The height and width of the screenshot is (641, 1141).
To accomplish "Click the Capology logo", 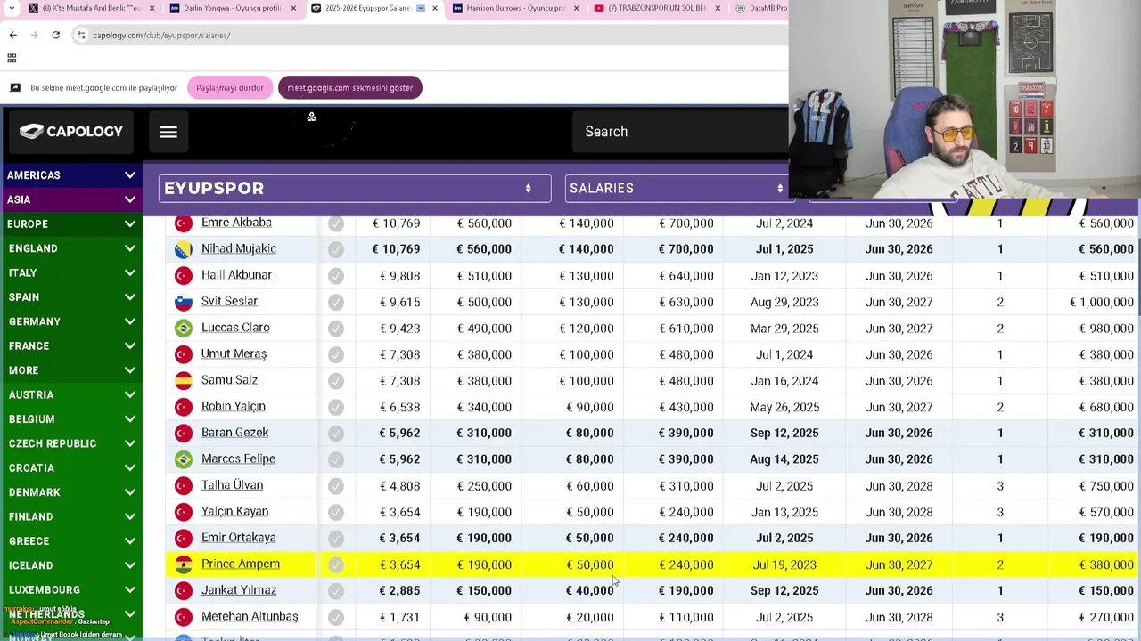I will tap(71, 132).
